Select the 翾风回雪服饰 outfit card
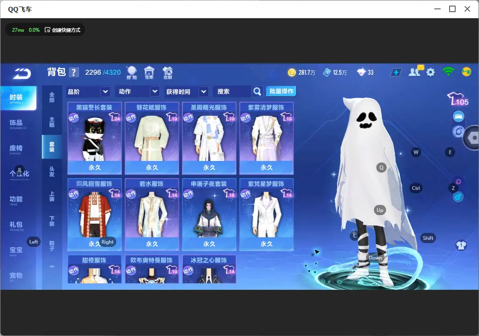The image size is (479, 336). 94,214
